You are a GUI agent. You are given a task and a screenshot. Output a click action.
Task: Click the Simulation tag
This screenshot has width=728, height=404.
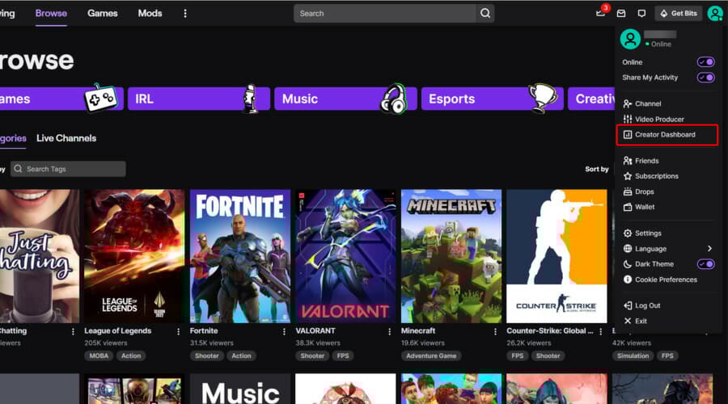[633, 356]
